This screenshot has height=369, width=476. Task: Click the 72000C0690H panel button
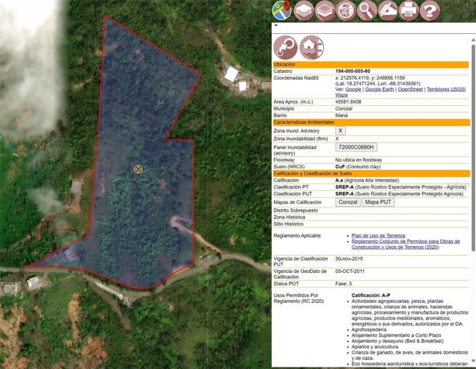point(356,147)
